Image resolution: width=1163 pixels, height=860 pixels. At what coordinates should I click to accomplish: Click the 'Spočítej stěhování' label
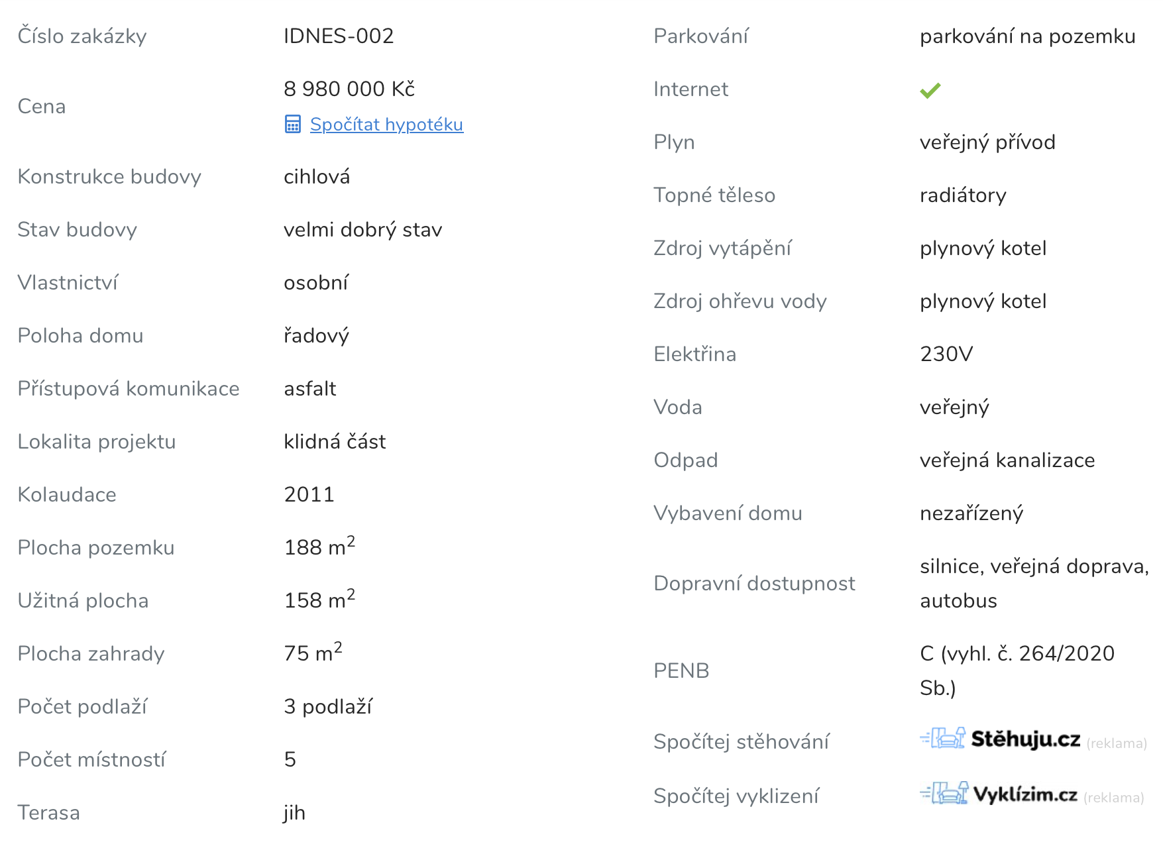pos(741,741)
